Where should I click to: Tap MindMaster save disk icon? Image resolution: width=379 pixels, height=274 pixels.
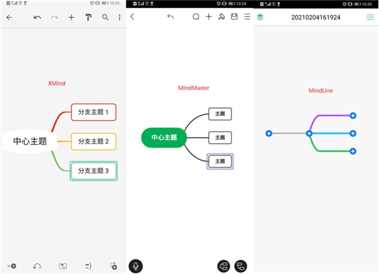(234, 16)
